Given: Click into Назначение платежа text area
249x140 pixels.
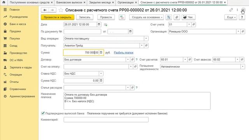Looking at the screenshot, I should [x=137, y=101].
